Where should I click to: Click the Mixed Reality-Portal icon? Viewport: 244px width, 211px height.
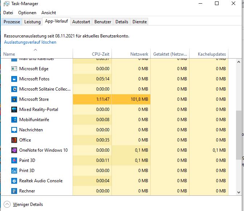click(14, 110)
